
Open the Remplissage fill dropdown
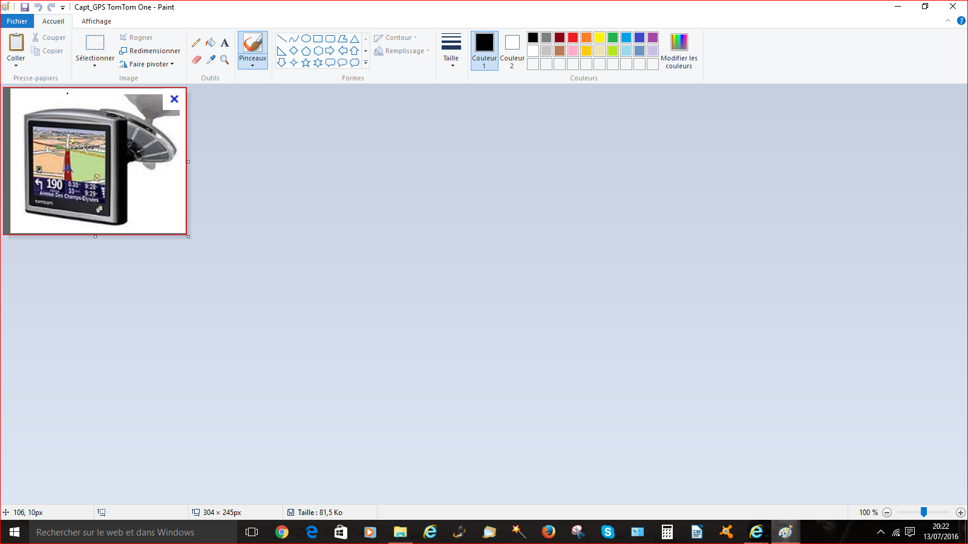[x=402, y=51]
